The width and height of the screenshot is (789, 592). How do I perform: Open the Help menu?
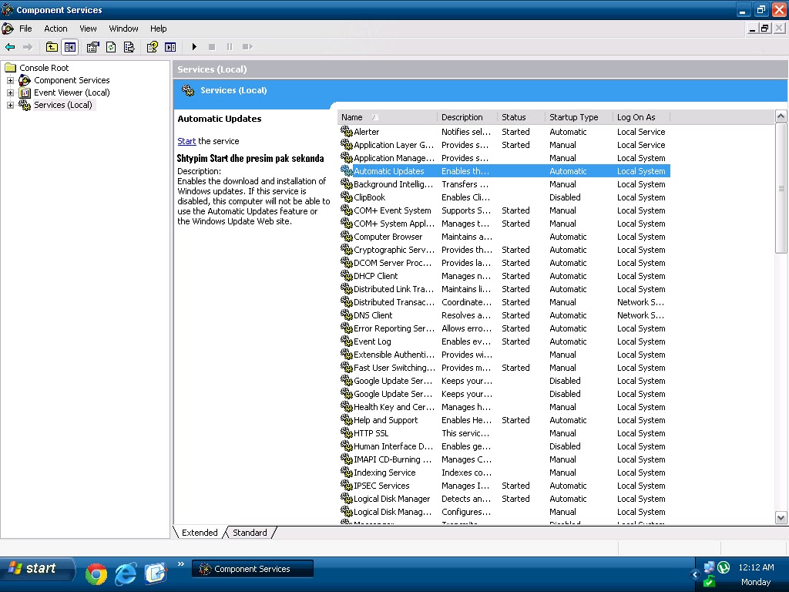pos(158,29)
